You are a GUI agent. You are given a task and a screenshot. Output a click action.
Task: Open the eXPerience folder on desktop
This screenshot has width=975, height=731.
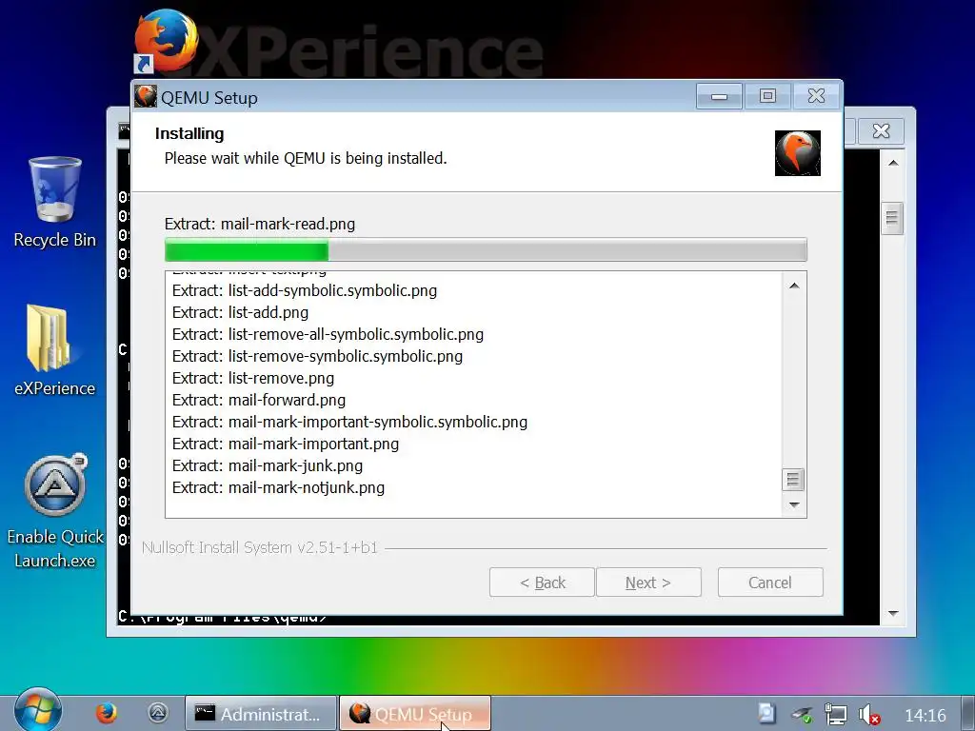pyautogui.click(x=54, y=350)
